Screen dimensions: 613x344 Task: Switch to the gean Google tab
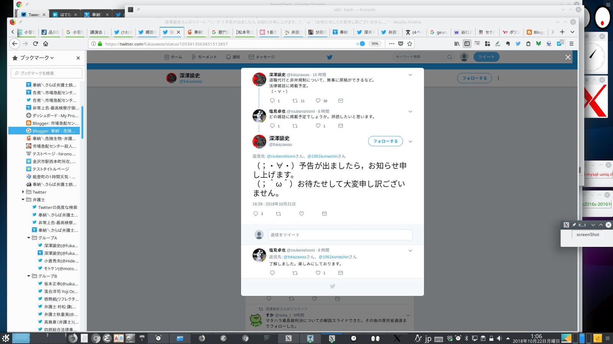coord(438,32)
